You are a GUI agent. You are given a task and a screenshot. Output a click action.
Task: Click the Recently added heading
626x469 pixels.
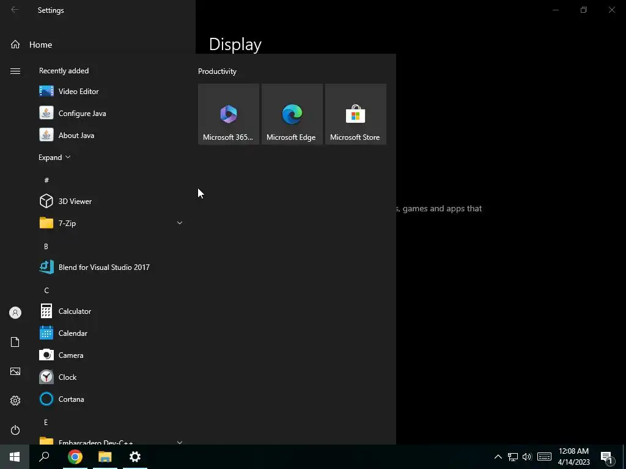click(x=64, y=71)
